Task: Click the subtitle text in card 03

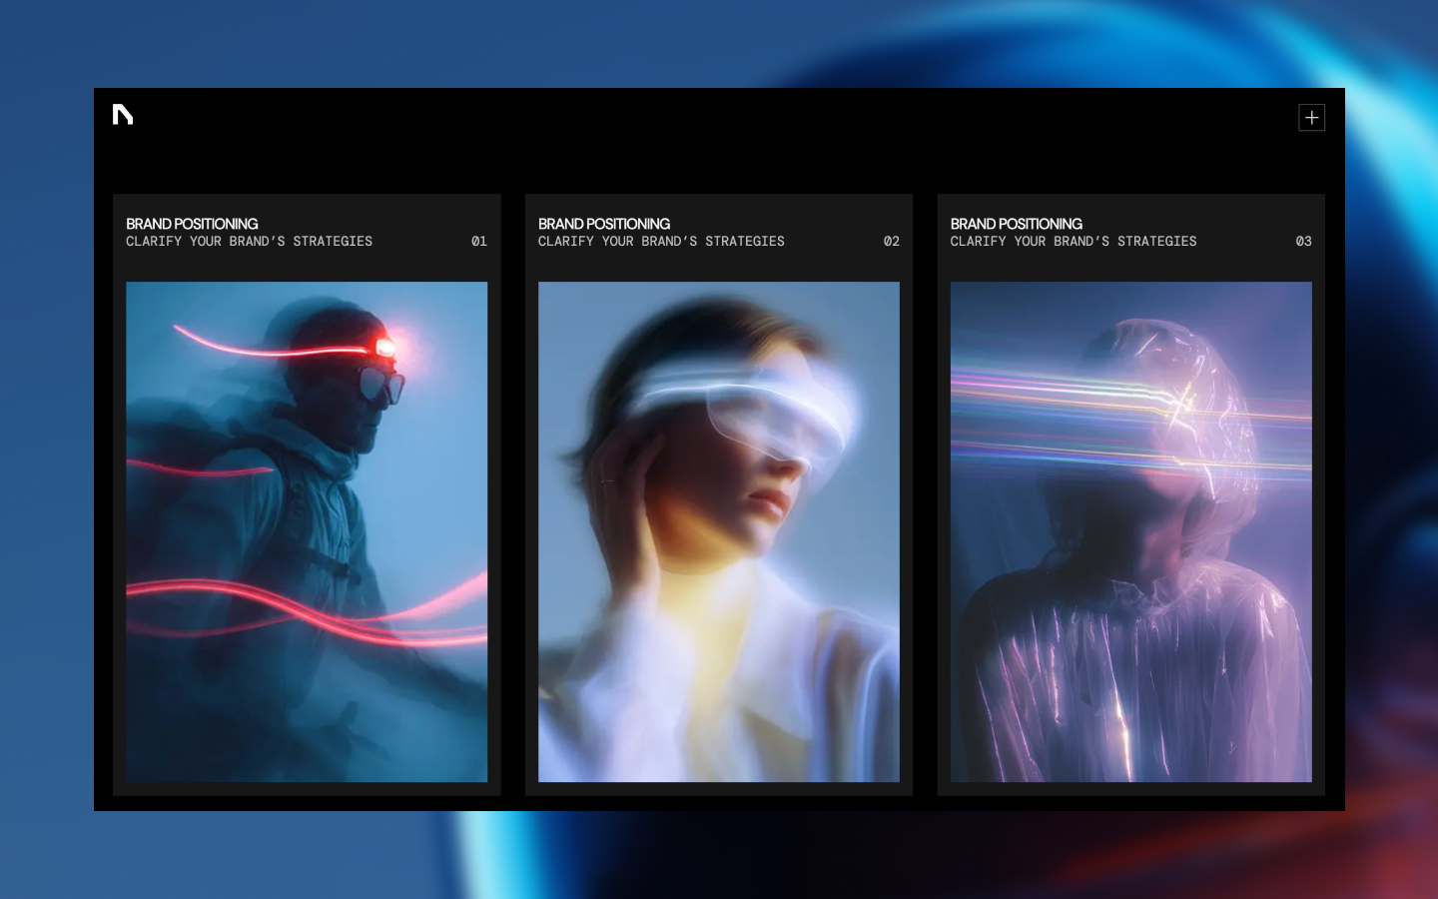Action: (x=1074, y=242)
